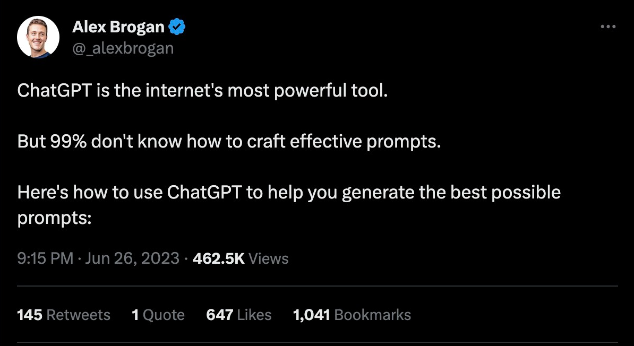Image resolution: width=634 pixels, height=346 pixels.
Task: Open the more options ellipsis menu
Action: [607, 27]
